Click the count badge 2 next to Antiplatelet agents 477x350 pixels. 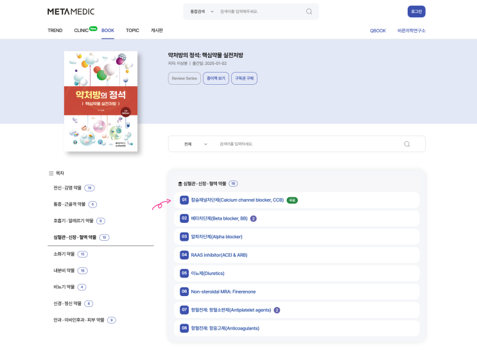(277, 310)
